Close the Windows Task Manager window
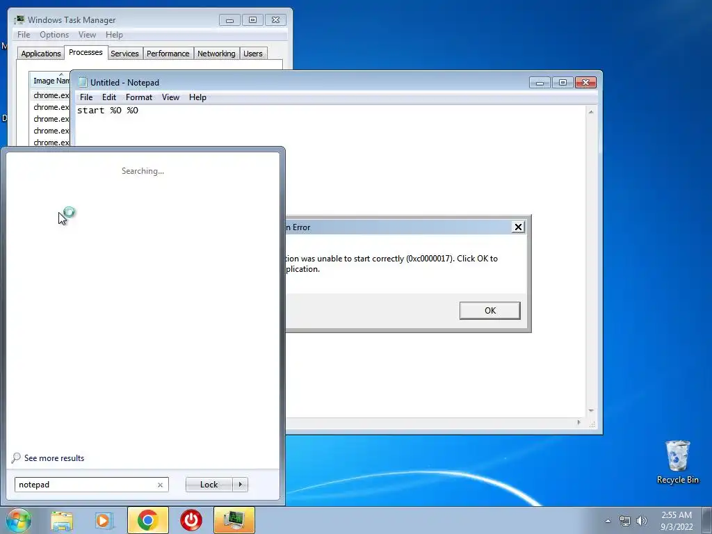Screen dimensions: 712x534 [x=275, y=20]
